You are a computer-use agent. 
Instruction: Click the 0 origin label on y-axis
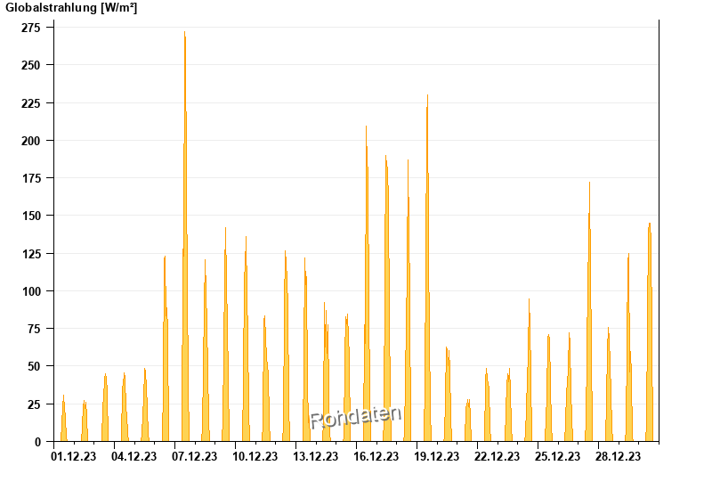[x=37, y=442]
